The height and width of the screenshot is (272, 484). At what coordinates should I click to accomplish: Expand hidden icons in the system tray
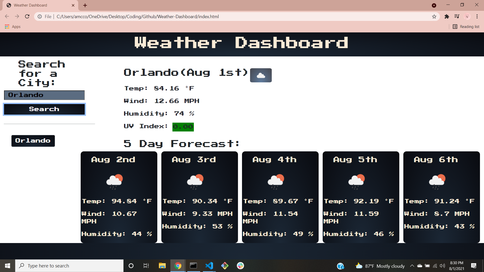pos(412,266)
